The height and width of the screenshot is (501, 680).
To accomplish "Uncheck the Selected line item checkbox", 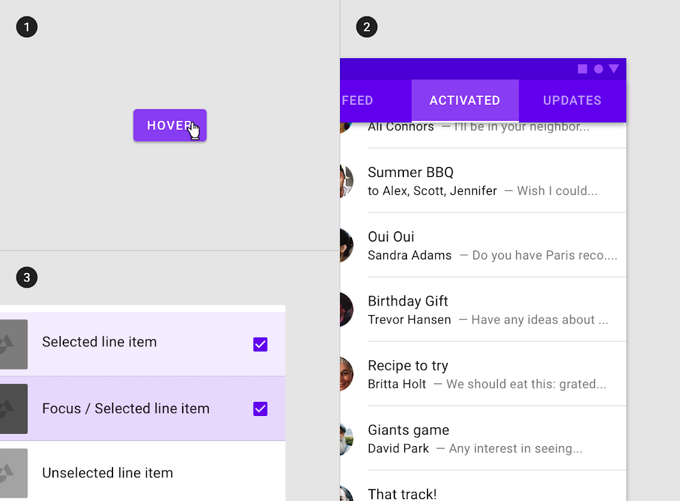I will (x=260, y=344).
